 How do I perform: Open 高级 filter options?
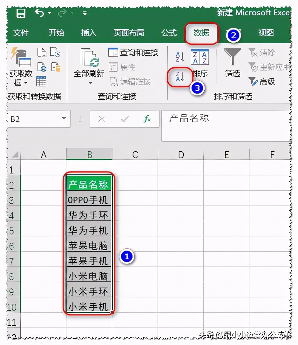262,82
